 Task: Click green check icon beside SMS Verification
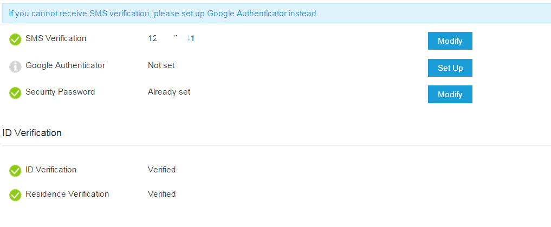(x=15, y=39)
